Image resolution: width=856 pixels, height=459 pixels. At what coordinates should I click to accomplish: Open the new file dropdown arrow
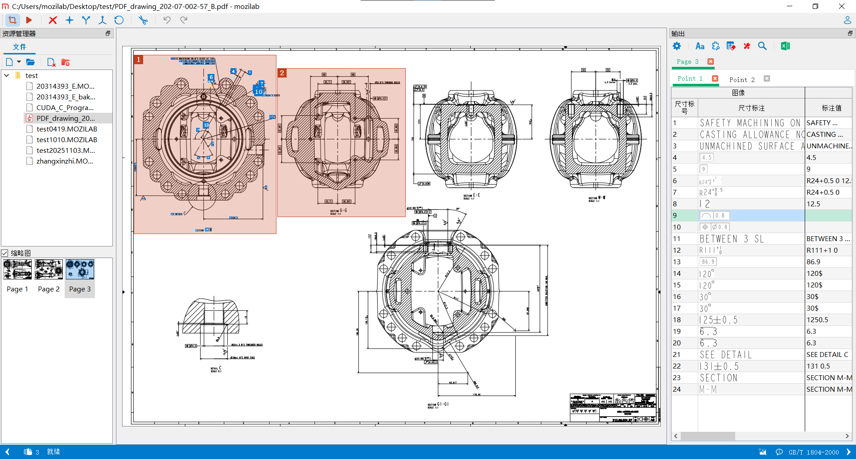click(19, 62)
